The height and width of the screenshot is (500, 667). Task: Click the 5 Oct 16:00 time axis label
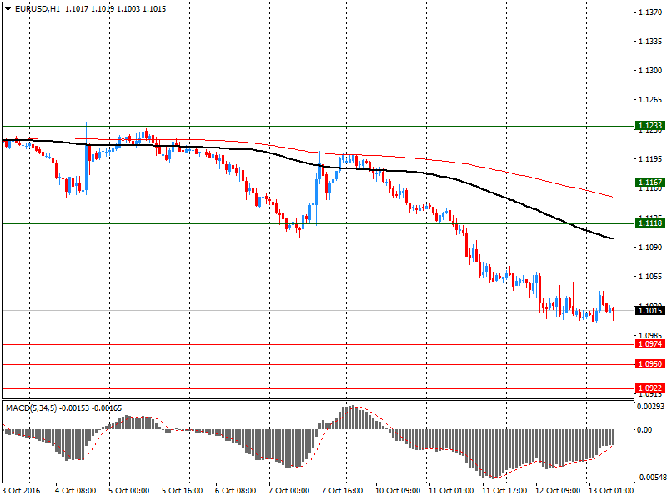(182, 491)
